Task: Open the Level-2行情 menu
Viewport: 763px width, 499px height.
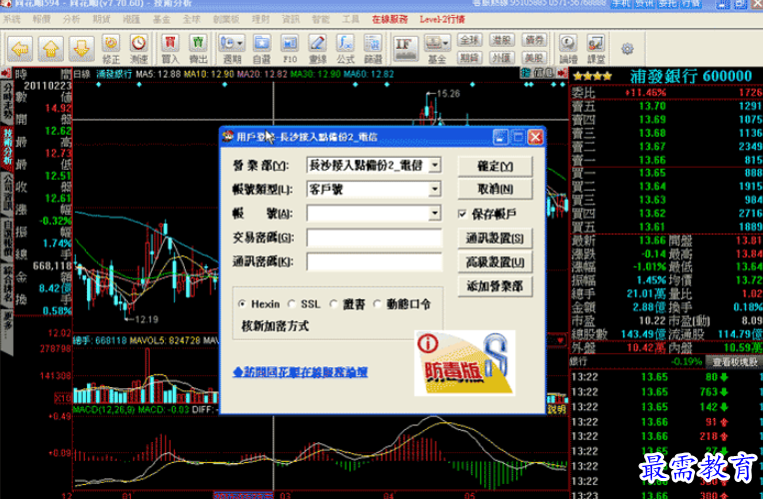Action: [x=441, y=19]
